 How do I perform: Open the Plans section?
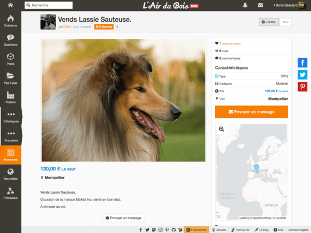click(x=10, y=59)
